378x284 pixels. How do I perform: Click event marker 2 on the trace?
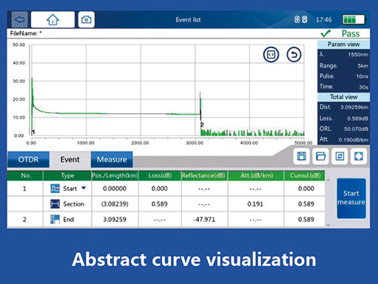[202, 124]
